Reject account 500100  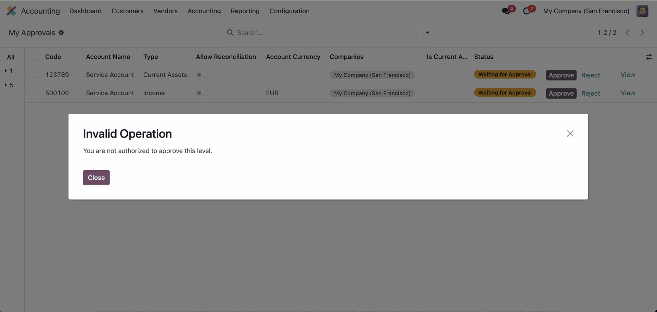591,93
